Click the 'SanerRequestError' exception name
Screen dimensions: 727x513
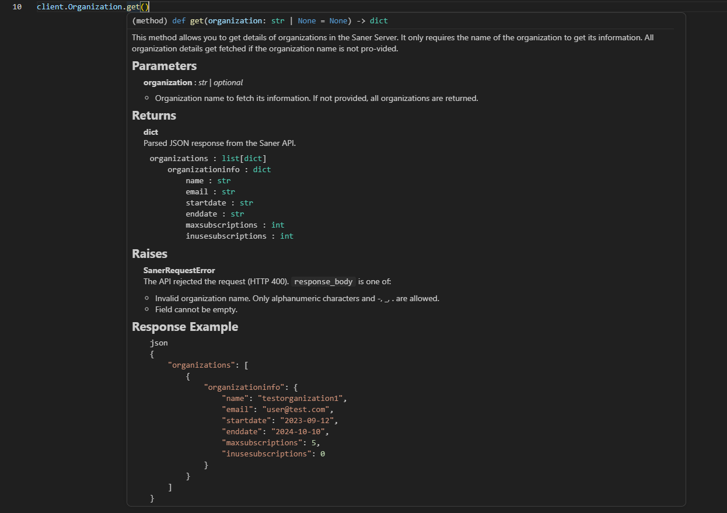179,270
